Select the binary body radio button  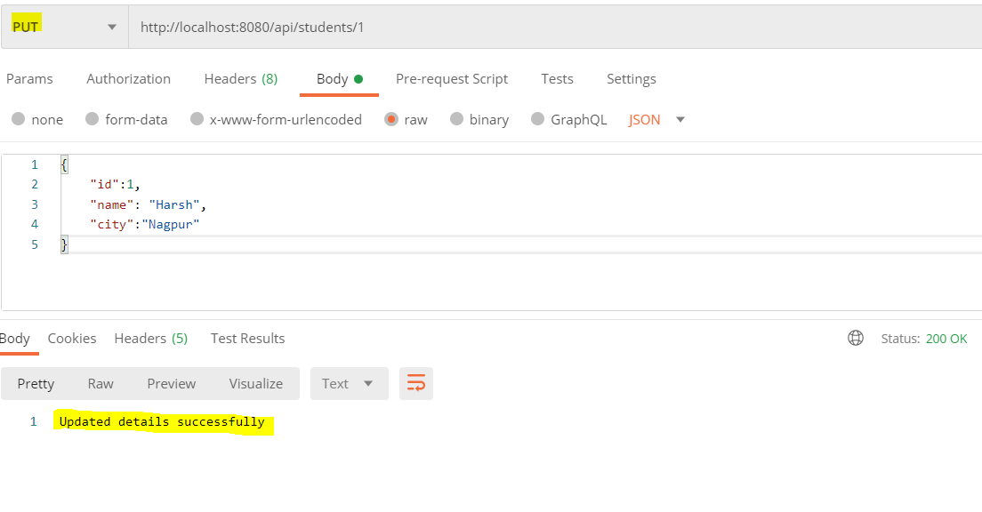[x=457, y=119]
